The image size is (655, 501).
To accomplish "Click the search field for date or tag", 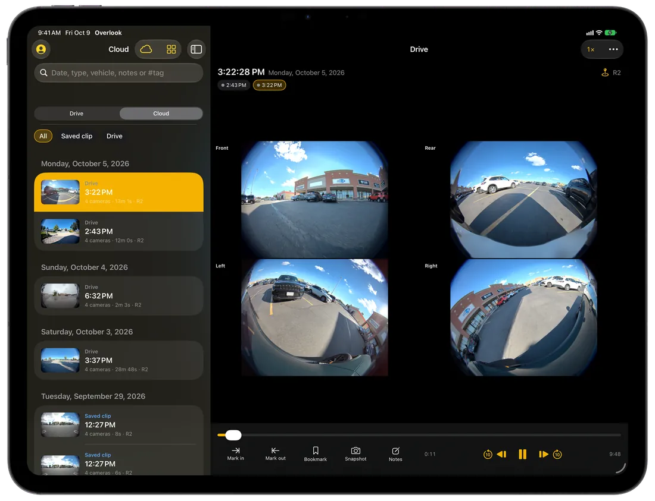I will point(118,73).
